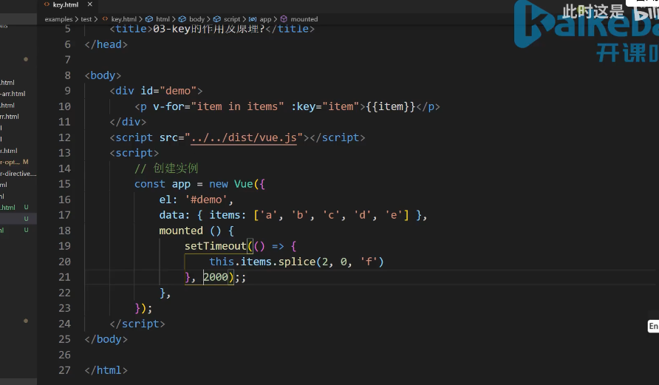Open the 'mounted' breadcrumb symbol

coord(304,19)
